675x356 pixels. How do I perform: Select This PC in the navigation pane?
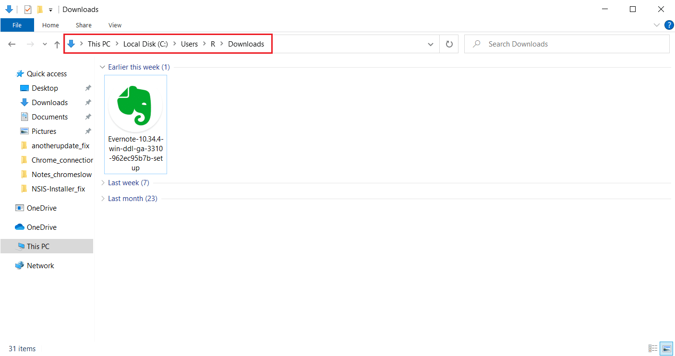tap(47, 247)
